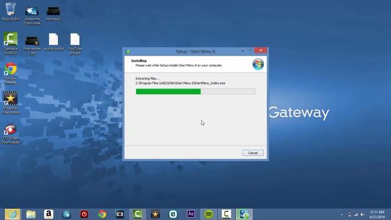Image resolution: width=391 pixels, height=220 pixels.
Task: Open VideoPad star icon in taskbar
Action: [x=155, y=215]
